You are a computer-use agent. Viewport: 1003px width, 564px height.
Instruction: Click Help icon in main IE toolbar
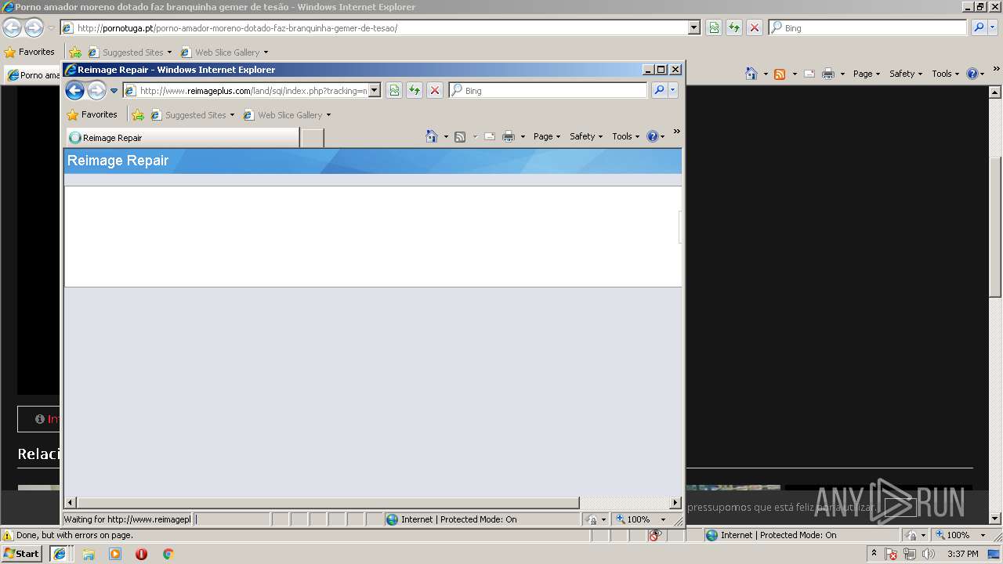tap(972, 74)
